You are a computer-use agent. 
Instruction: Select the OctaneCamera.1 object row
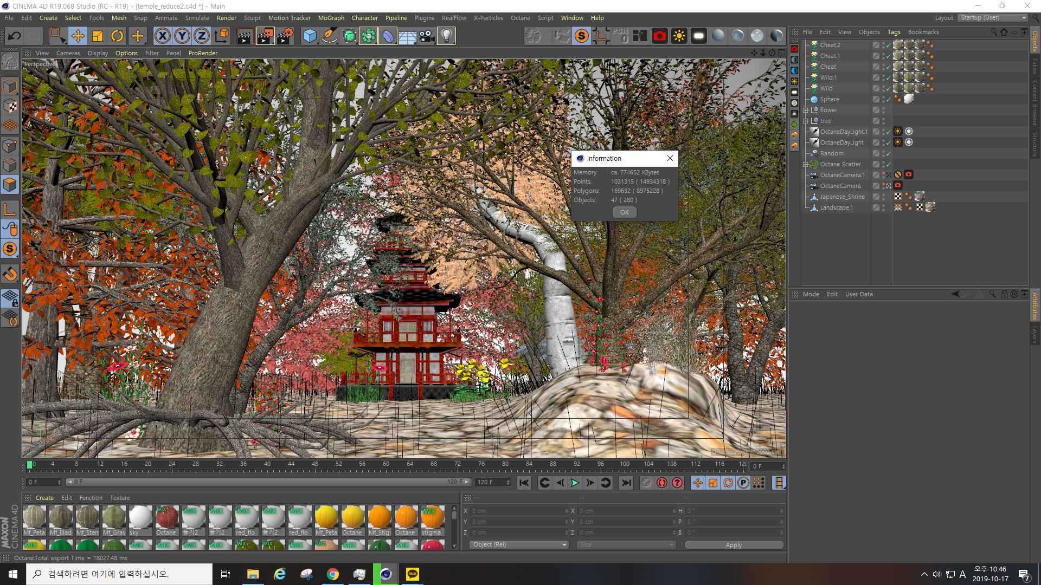click(x=842, y=175)
